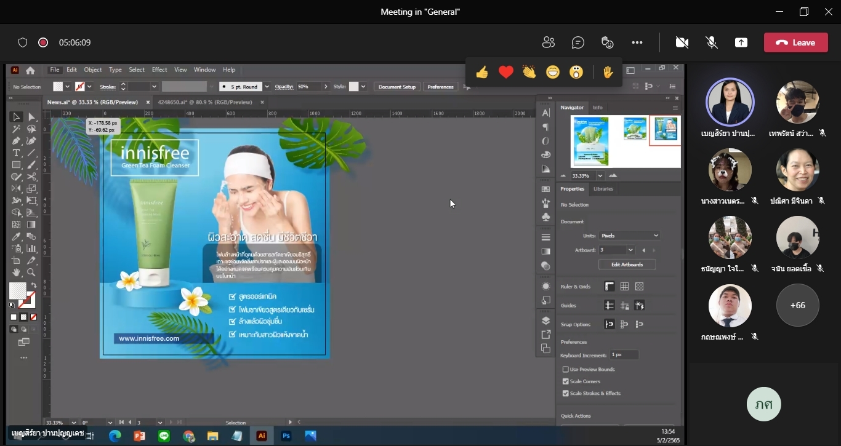
Task: Select the Lasso tool
Action: click(31, 129)
